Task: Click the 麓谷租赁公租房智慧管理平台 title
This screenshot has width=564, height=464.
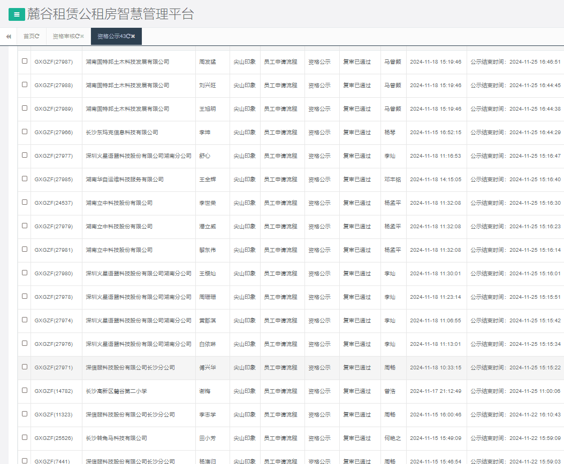Action: tap(110, 14)
